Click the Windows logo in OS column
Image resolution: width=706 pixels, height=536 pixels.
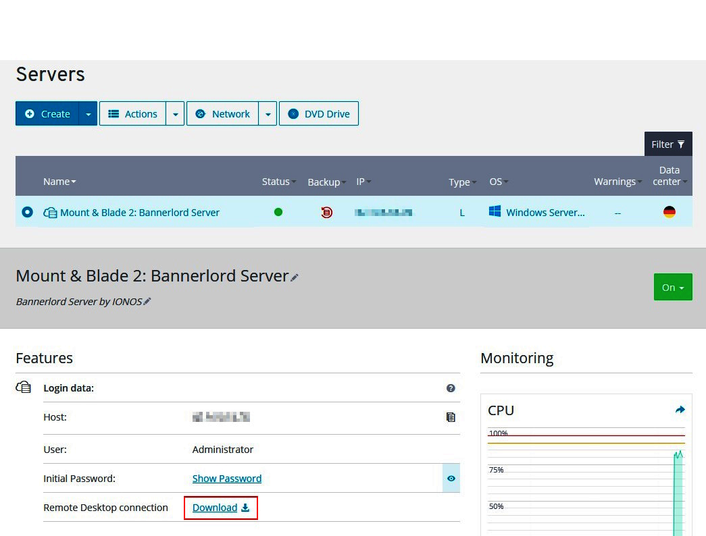pyautogui.click(x=495, y=212)
